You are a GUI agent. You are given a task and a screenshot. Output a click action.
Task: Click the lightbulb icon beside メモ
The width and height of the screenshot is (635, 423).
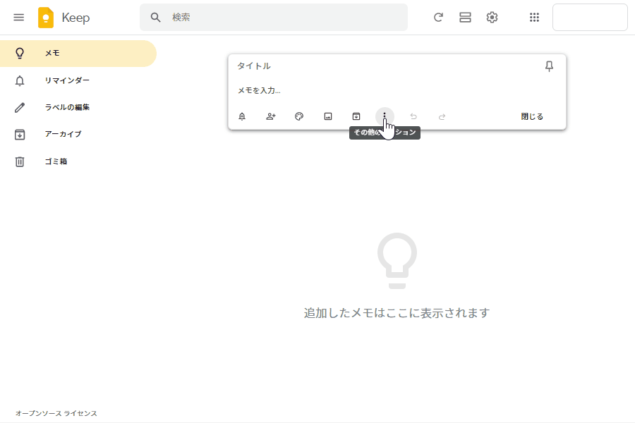[x=20, y=54]
